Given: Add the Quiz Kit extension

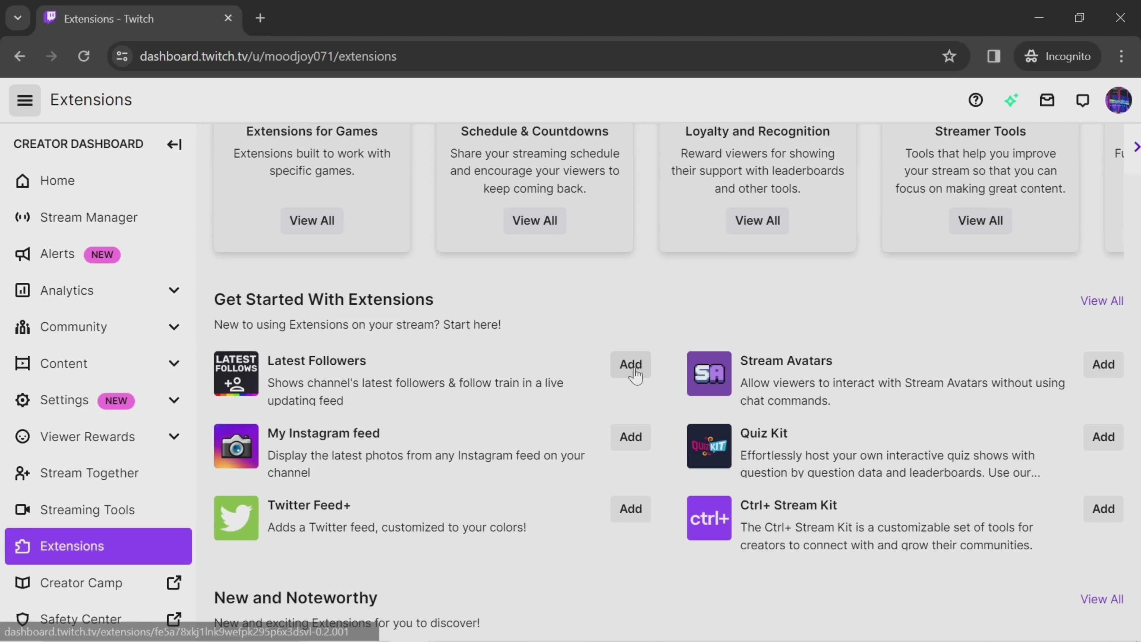Looking at the screenshot, I should [1103, 437].
